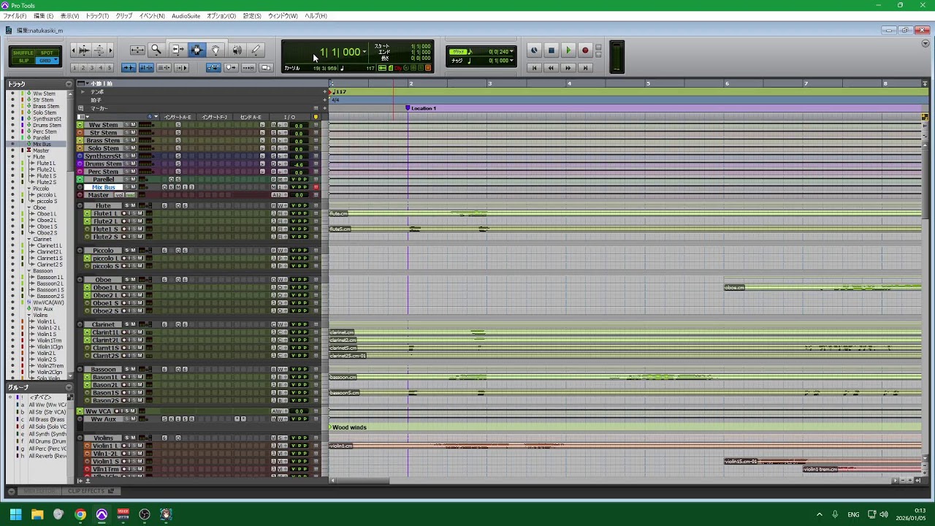The width and height of the screenshot is (935, 526).
Task: Open the クリップ menu
Action: tap(124, 15)
